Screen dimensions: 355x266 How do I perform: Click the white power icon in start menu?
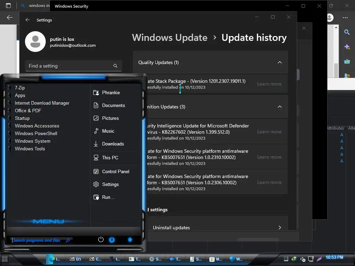(x=101, y=239)
